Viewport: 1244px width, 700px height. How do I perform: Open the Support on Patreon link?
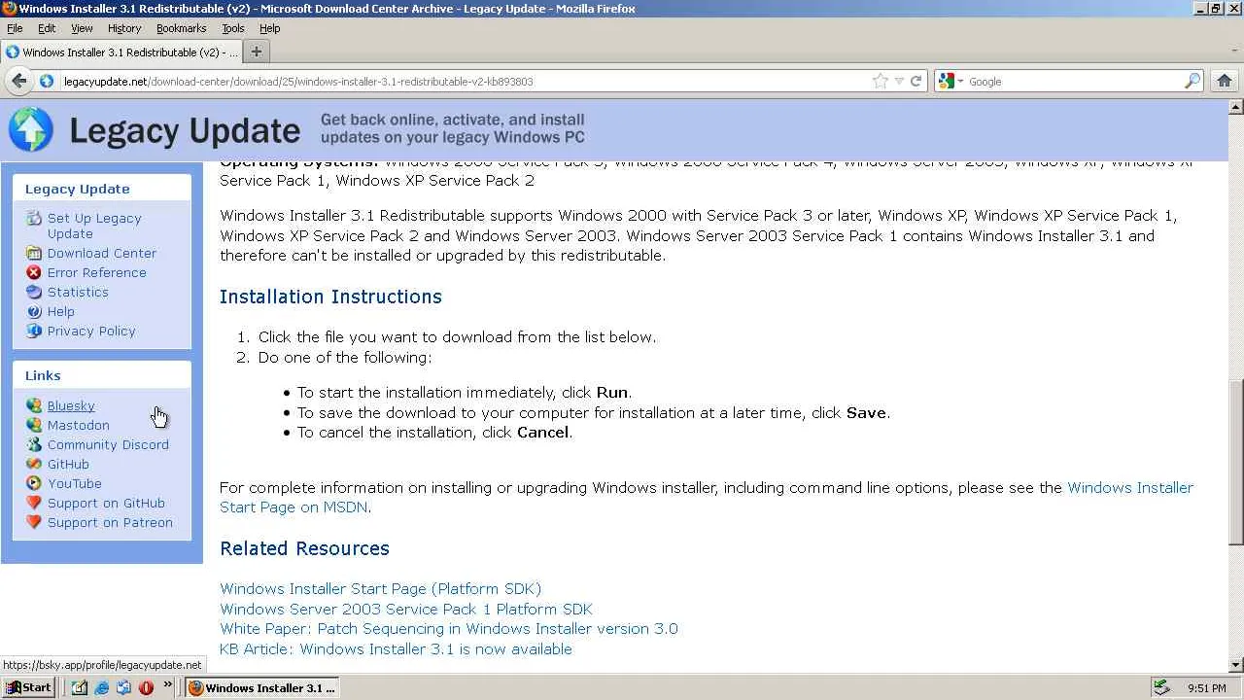pos(110,522)
